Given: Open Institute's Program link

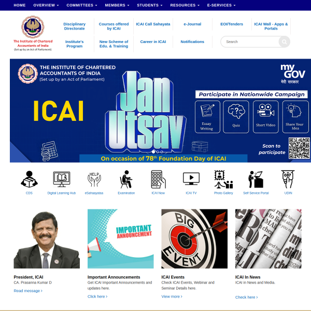Looking at the screenshot, I should point(74,44).
